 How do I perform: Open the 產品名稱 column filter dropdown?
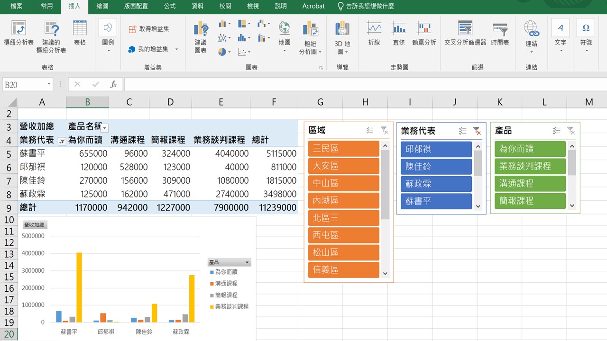[x=105, y=128]
